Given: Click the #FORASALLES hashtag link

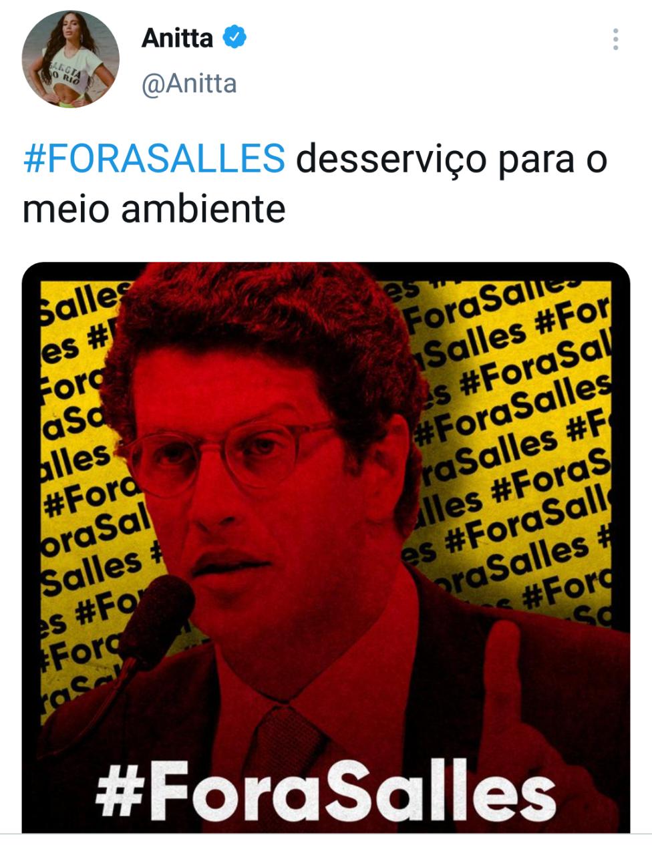Looking at the screenshot, I should [x=154, y=159].
